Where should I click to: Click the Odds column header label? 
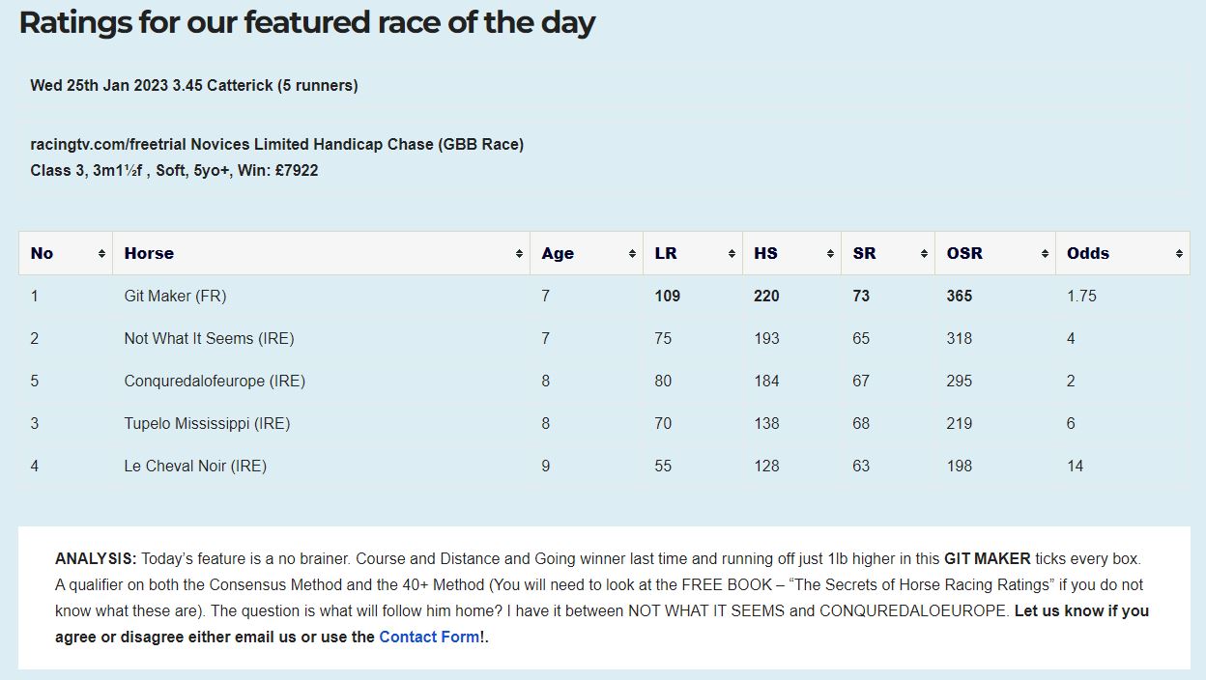(x=1088, y=253)
